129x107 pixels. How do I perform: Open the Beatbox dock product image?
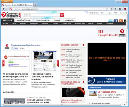pyautogui.click(x=73, y=93)
